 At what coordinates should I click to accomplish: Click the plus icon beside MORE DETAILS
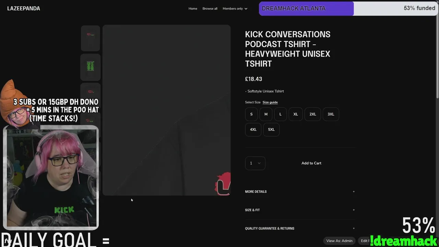click(x=354, y=192)
